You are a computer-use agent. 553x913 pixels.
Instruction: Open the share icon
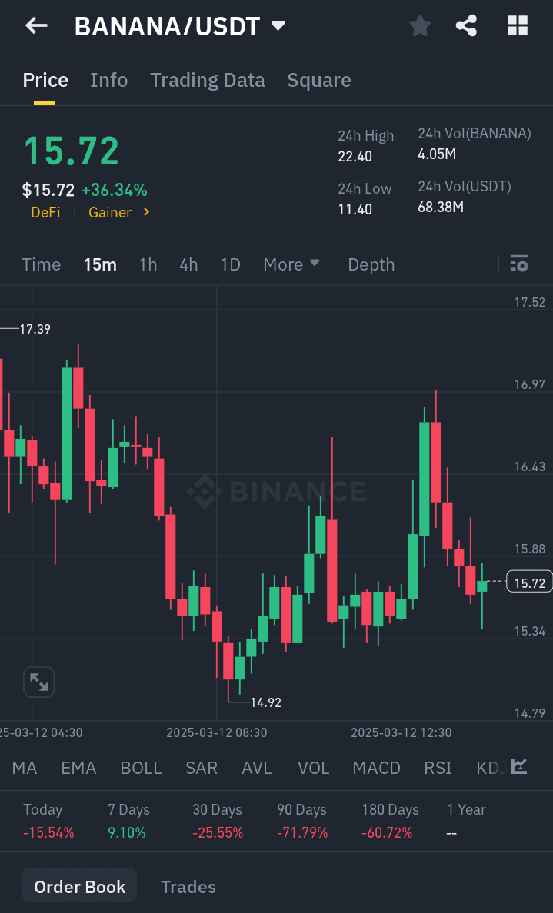coord(466,25)
